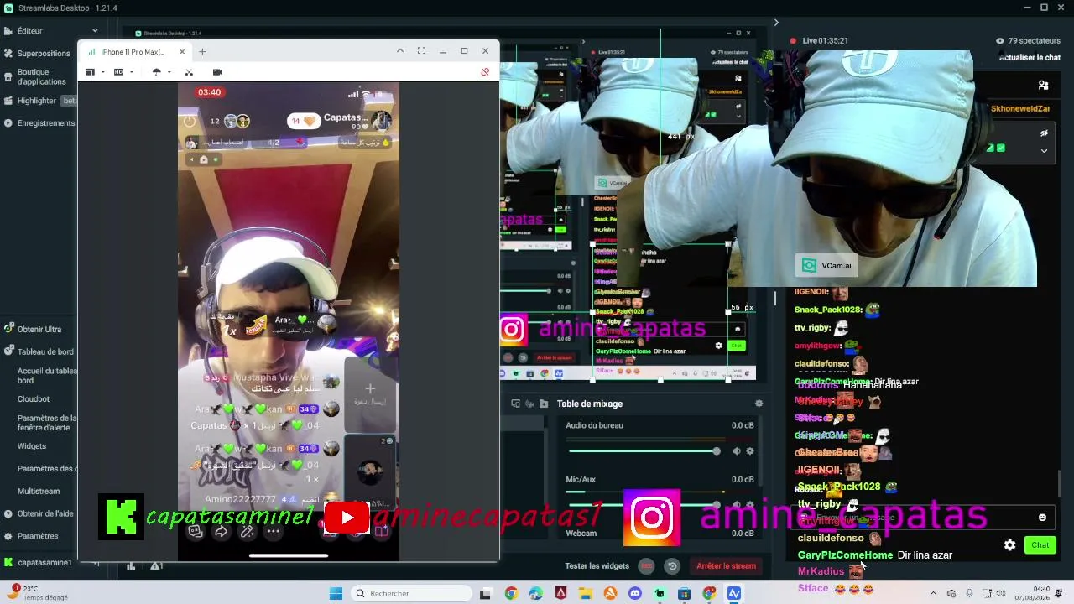This screenshot has width=1074, height=604.
Task: Click the performance stats bar-chart icon
Action: [131, 566]
